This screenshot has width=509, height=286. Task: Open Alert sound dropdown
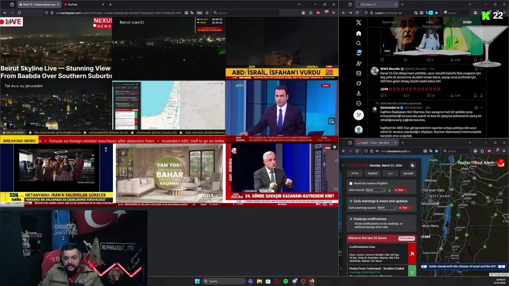pos(375,190)
